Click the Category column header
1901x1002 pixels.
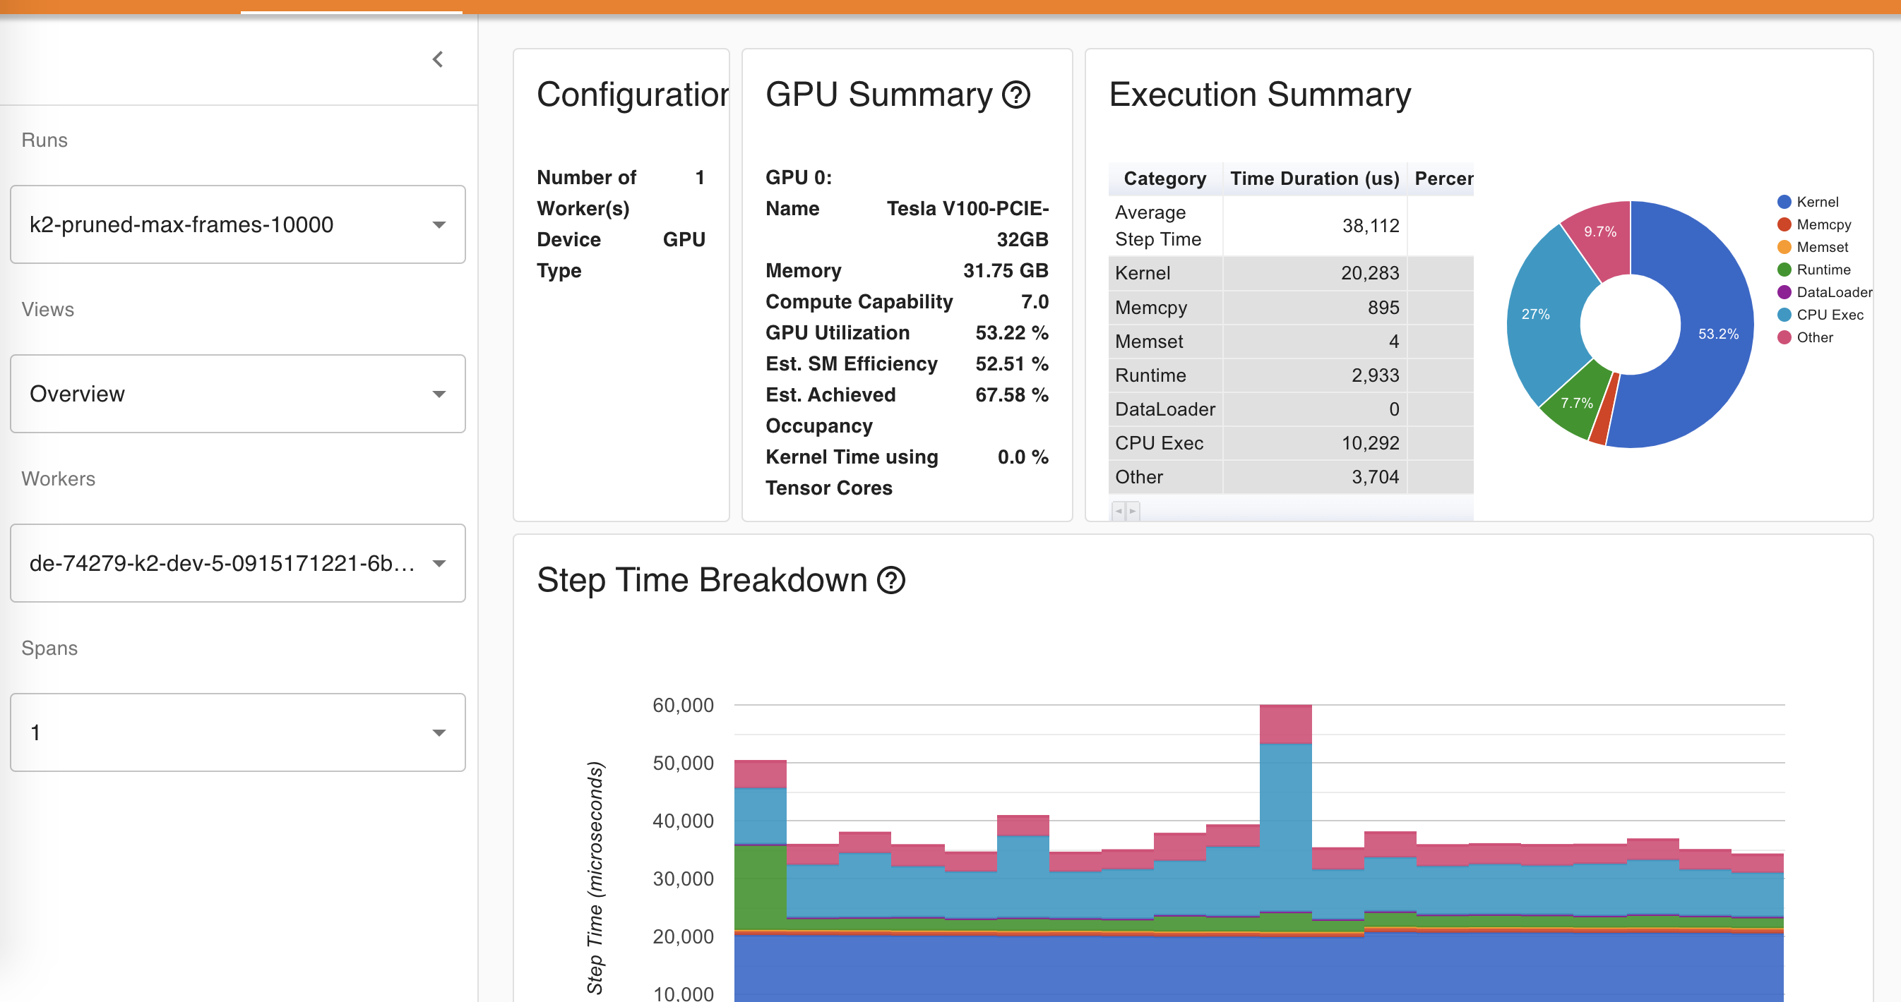[x=1164, y=179]
